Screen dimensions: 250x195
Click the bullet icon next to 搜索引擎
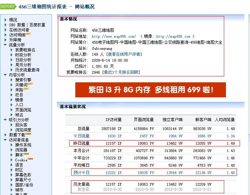click(12, 80)
